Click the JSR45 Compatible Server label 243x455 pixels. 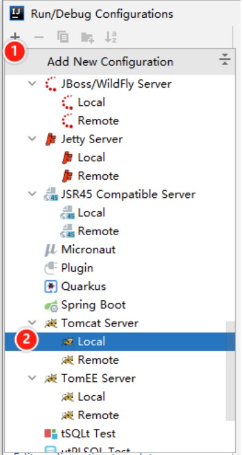coord(128,194)
